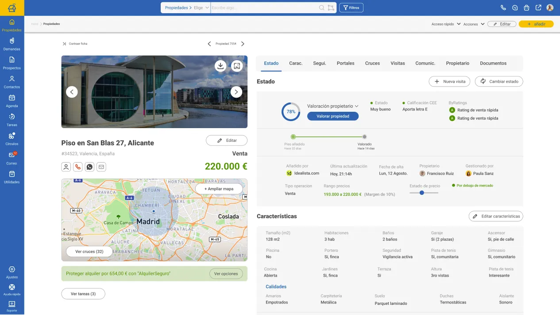Click the añadir button
Screen dimensions: 560x315
[x=536, y=24]
